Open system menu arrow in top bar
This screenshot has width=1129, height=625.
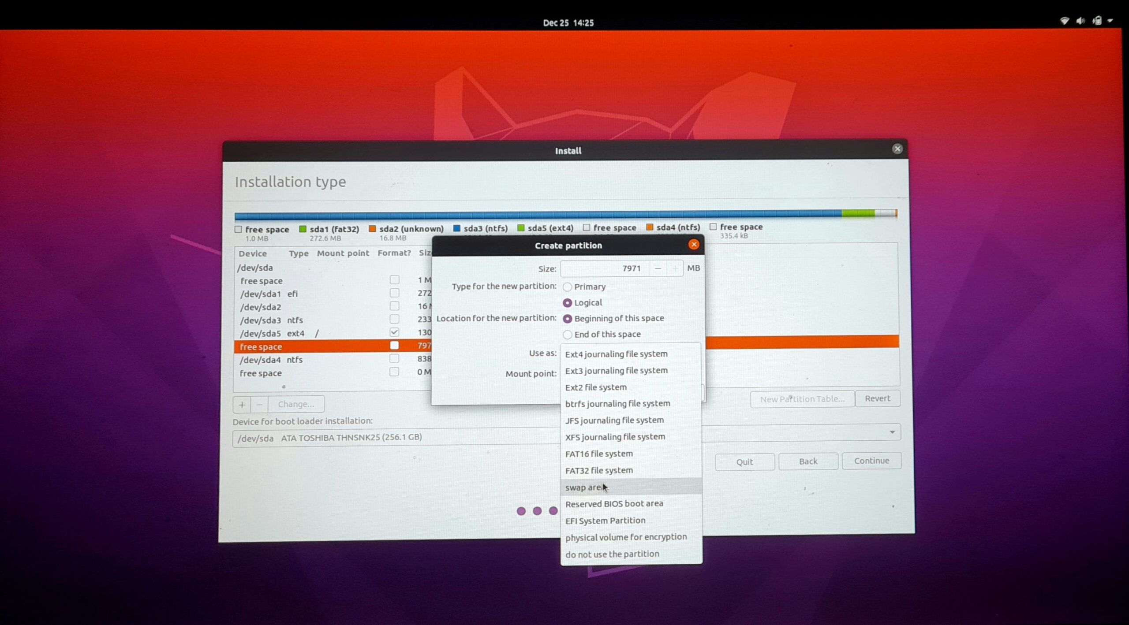click(1110, 21)
